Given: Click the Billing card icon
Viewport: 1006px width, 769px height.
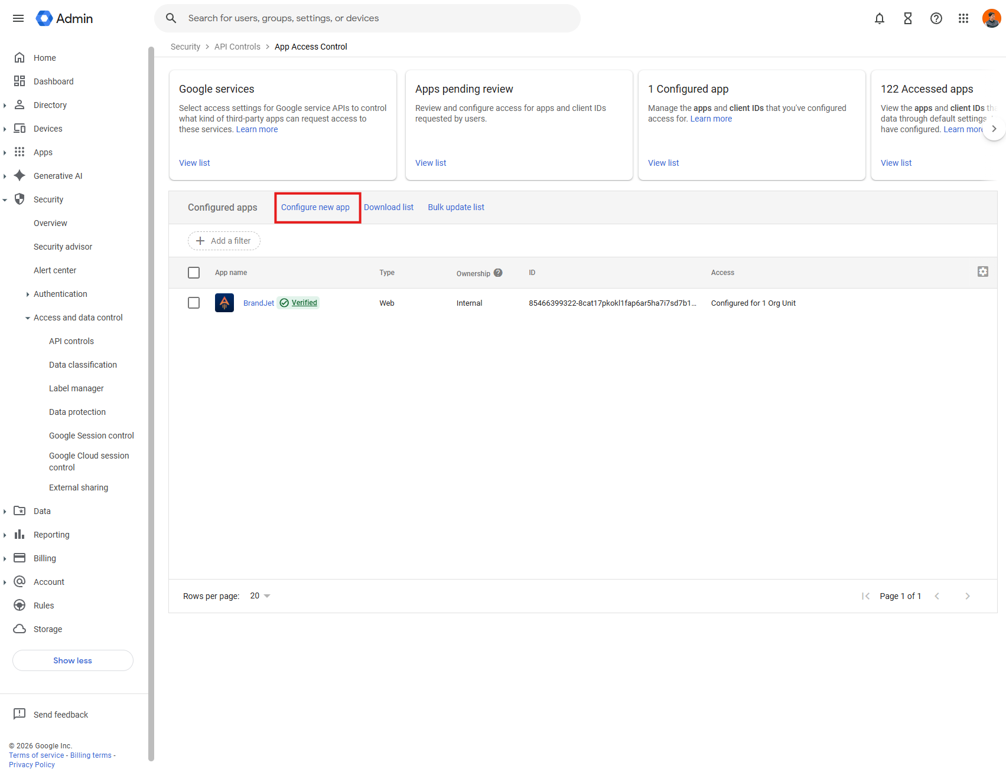Looking at the screenshot, I should pos(19,558).
